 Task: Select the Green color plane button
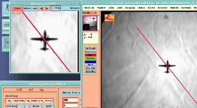coord(90,58)
